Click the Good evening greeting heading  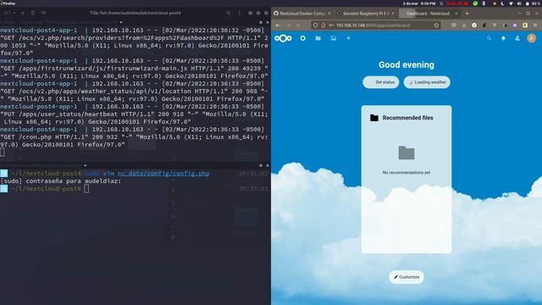click(406, 64)
